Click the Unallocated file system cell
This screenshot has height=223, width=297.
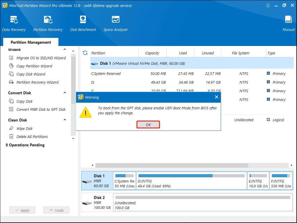[243, 120]
